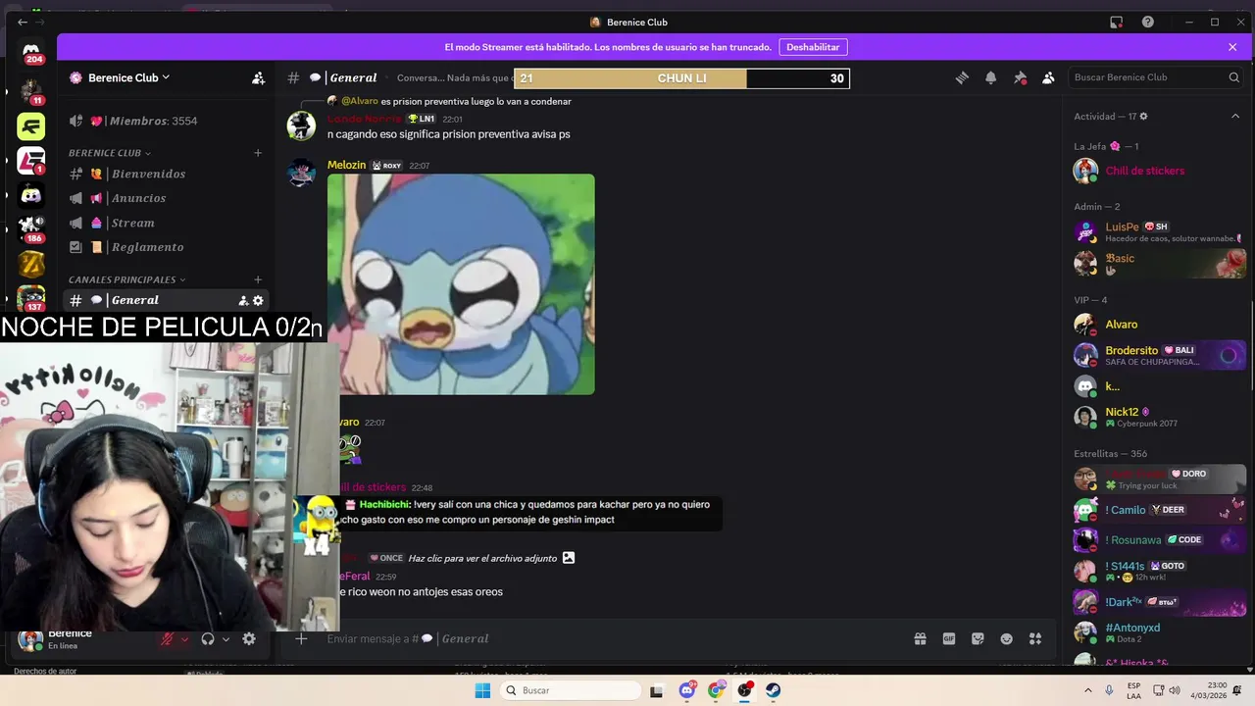Screen dimensions: 1255x706
Task: Open the server with 186 notifications badge
Action: 31,228
